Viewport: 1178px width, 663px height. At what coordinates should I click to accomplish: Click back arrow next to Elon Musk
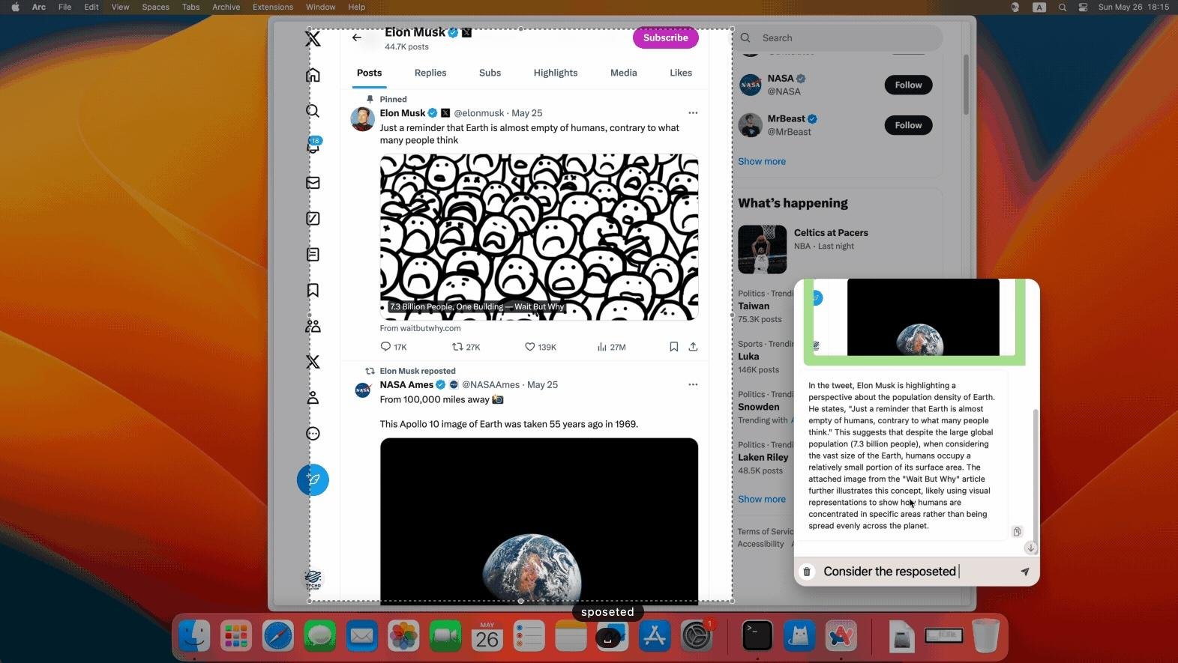tap(357, 37)
